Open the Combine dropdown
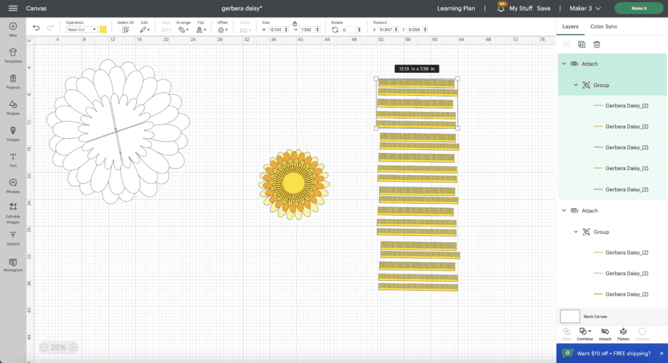Image resolution: width=668 pixels, height=363 pixels. (x=585, y=334)
